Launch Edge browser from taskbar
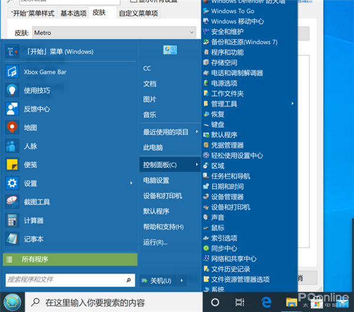The height and width of the screenshot is (312, 354). coord(267,302)
